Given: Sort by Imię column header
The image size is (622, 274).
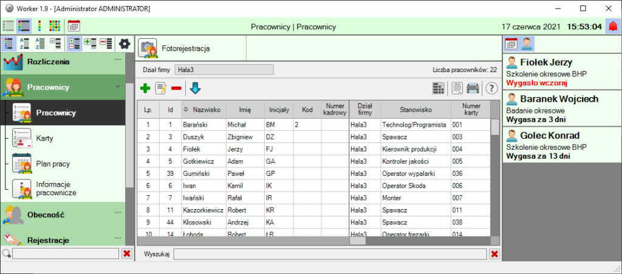Looking at the screenshot, I should pyautogui.click(x=245, y=110).
